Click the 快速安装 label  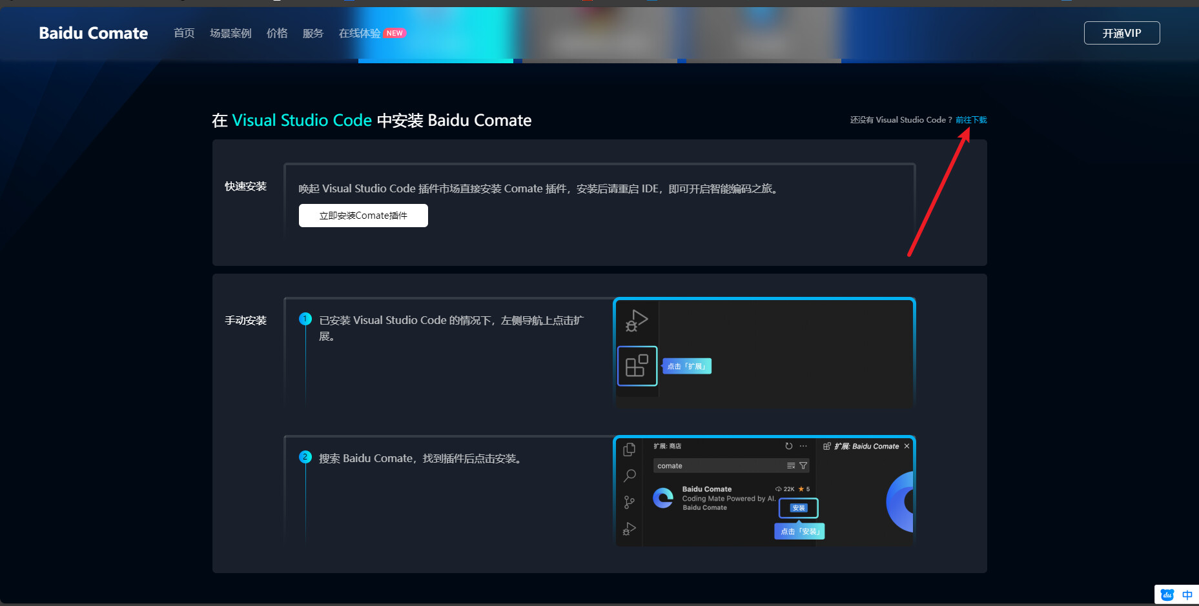point(245,187)
